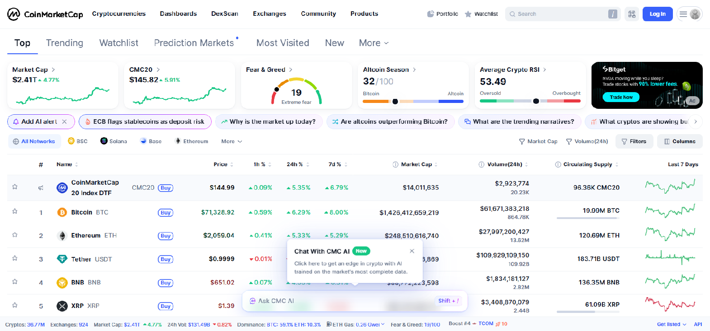This screenshot has width=710, height=331.
Task: Open the CoinMarketCap home logo
Action: click(45, 14)
